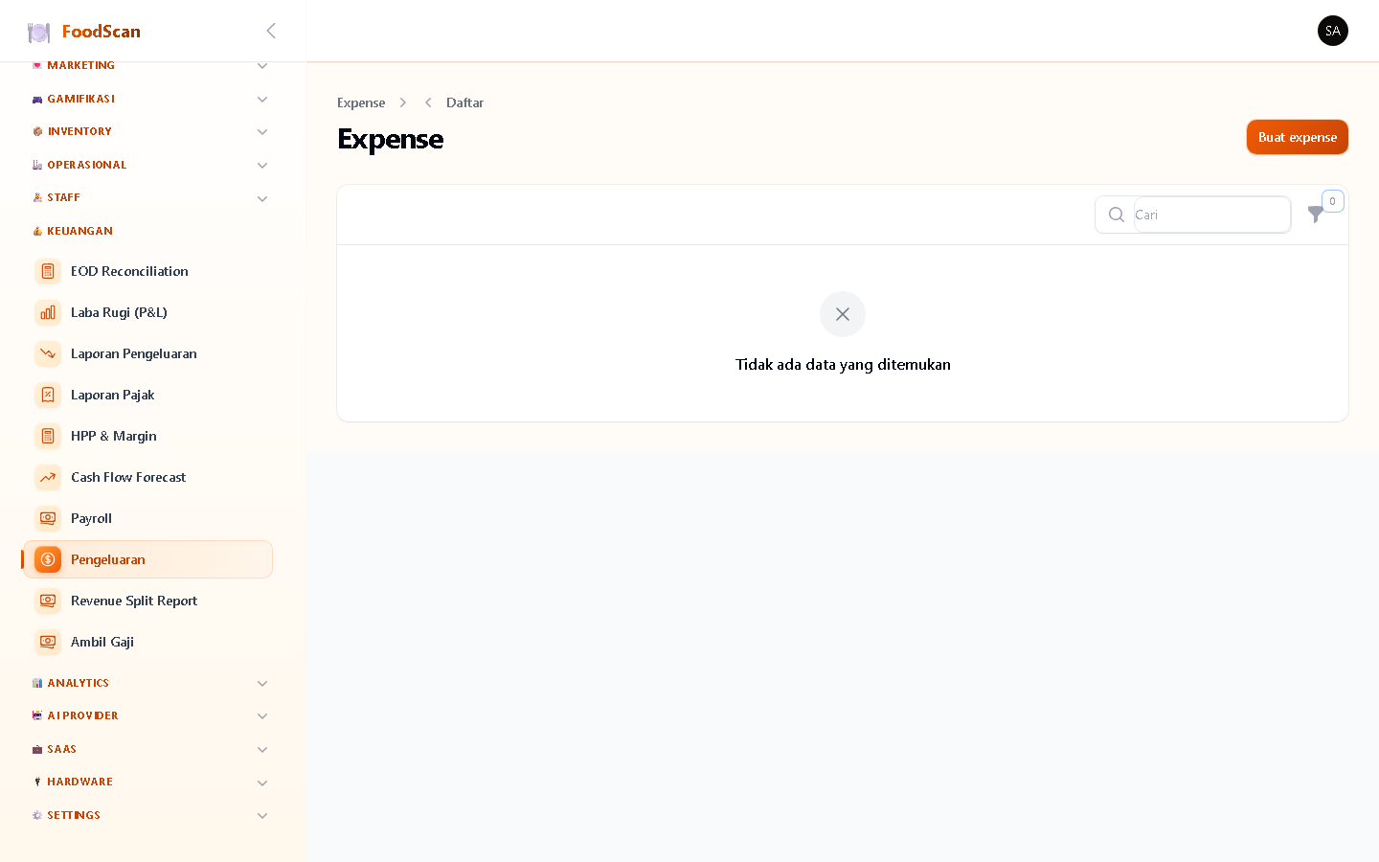Open the SA user avatar

[x=1333, y=31]
